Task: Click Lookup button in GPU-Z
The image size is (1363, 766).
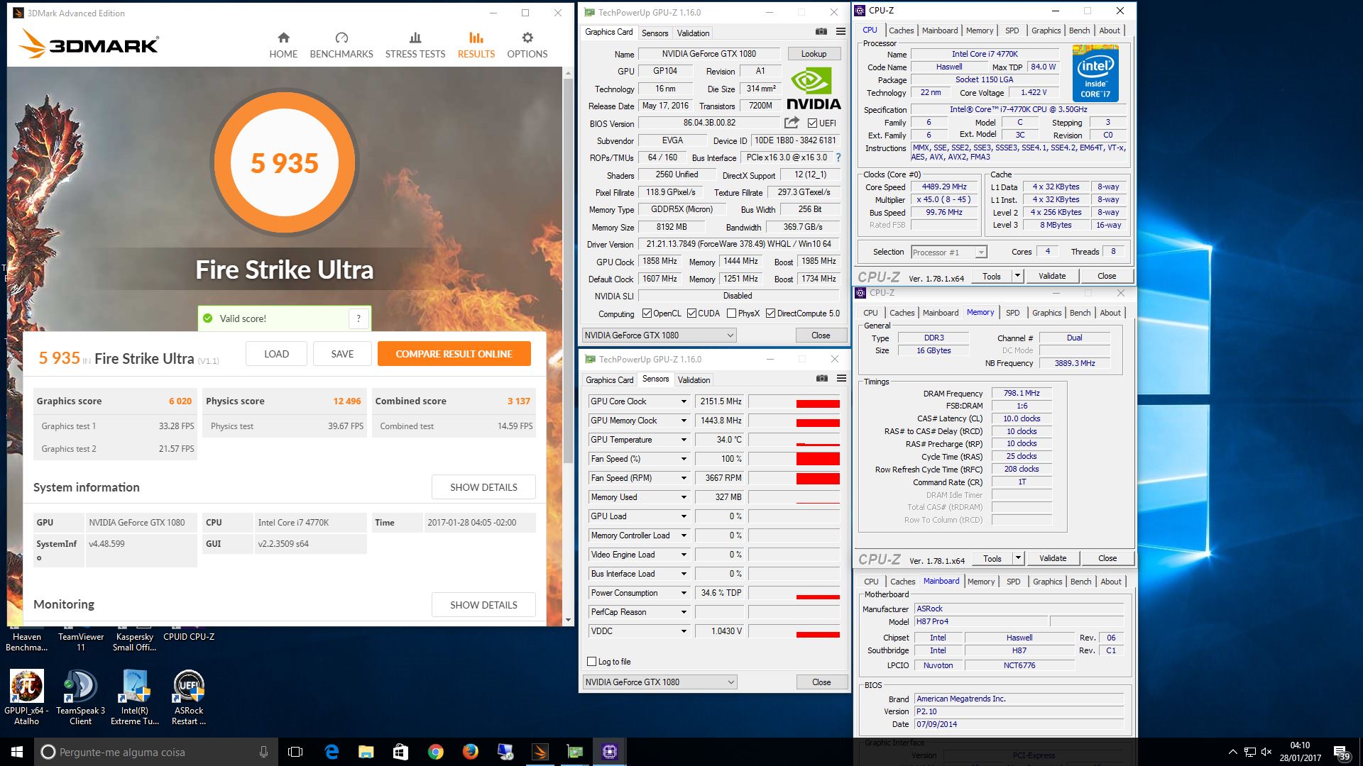Action: tap(814, 54)
